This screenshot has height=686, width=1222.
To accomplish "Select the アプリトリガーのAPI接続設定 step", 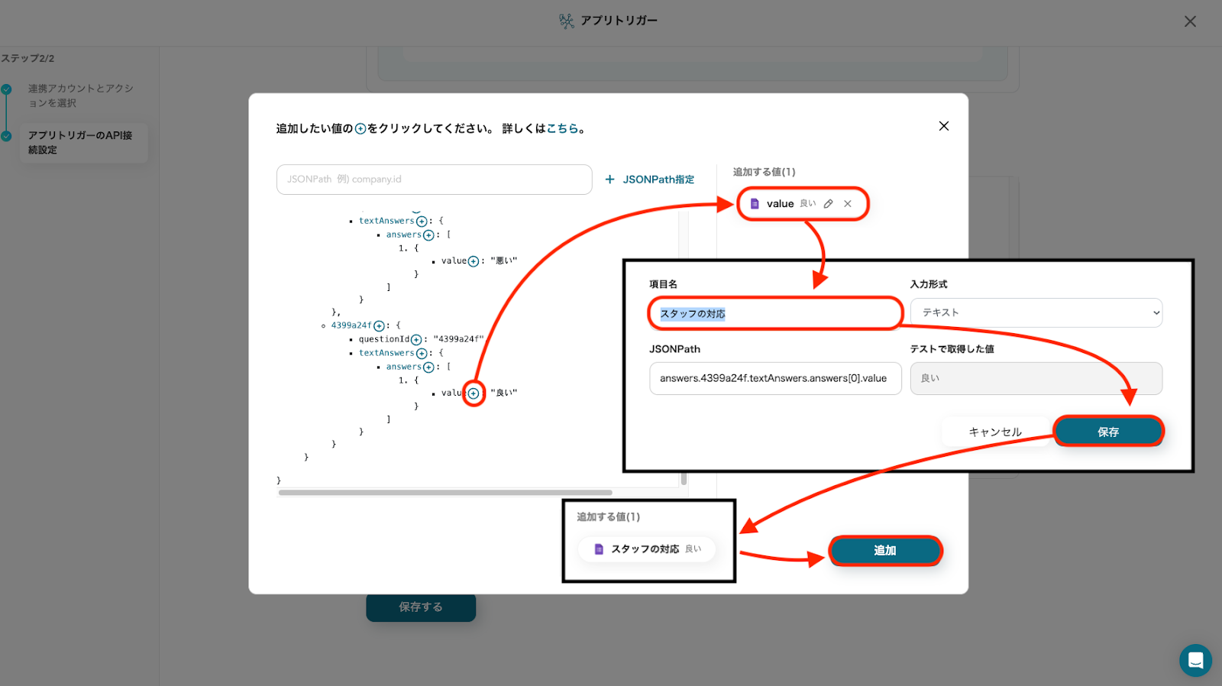I will pyautogui.click(x=82, y=143).
